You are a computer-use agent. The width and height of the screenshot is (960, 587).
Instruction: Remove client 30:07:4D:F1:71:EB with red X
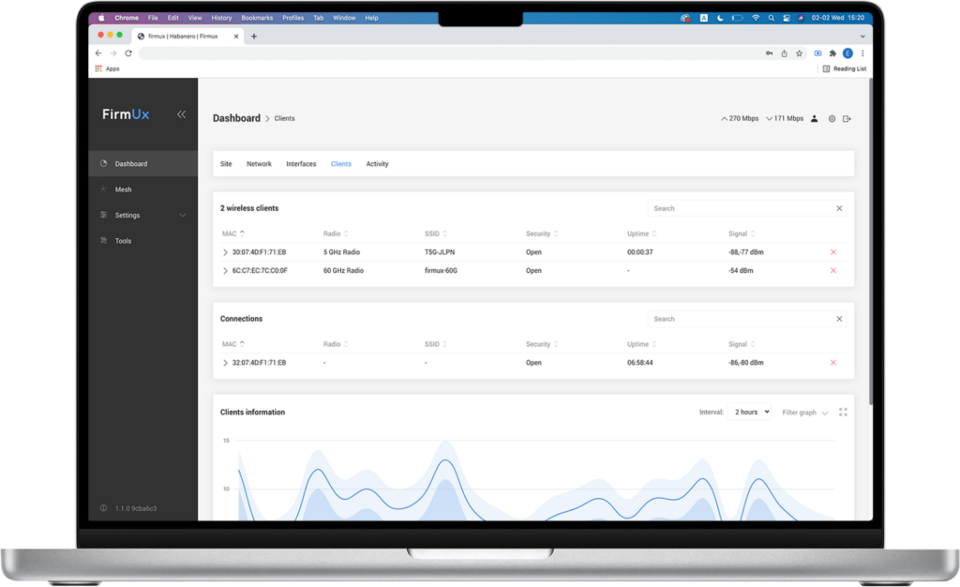coord(833,252)
